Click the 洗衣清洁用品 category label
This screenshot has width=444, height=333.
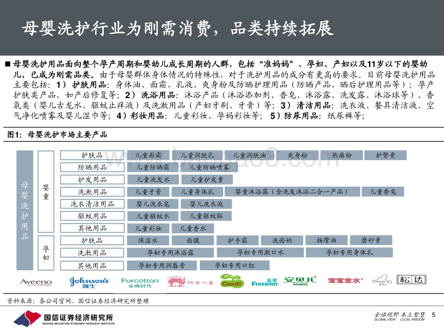tap(92, 204)
